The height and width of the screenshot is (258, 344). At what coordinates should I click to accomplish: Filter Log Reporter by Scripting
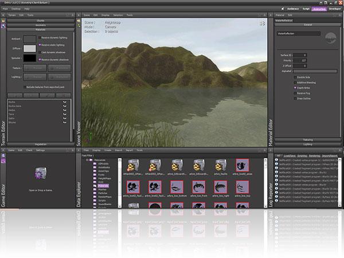pyautogui.click(x=302, y=156)
